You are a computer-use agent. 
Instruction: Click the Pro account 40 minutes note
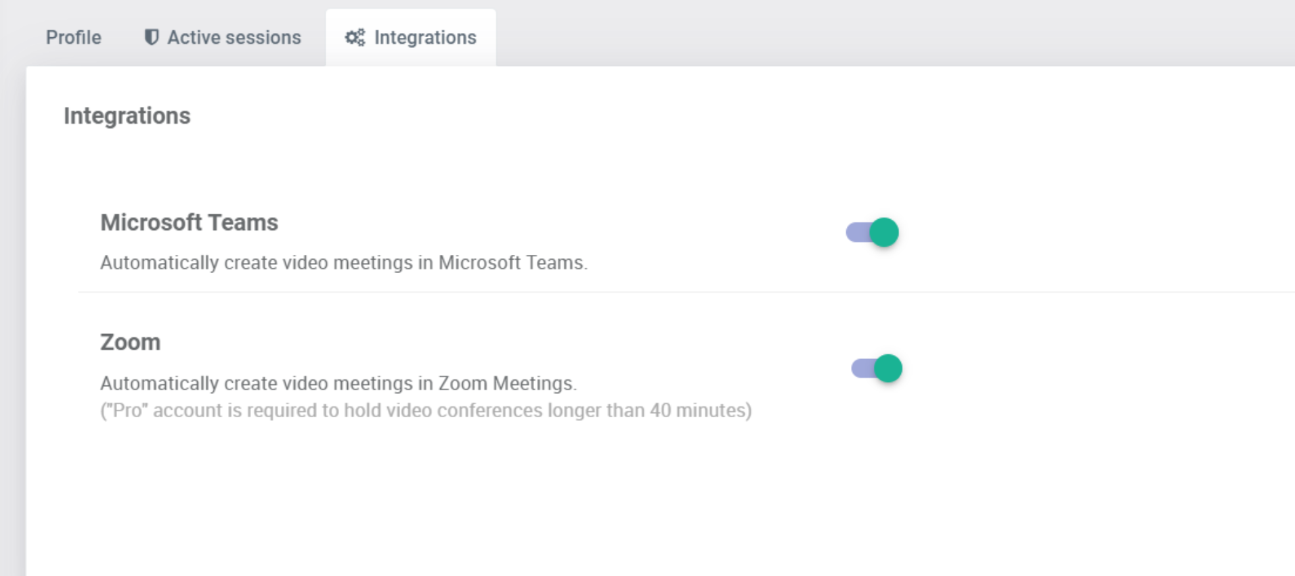tap(426, 410)
